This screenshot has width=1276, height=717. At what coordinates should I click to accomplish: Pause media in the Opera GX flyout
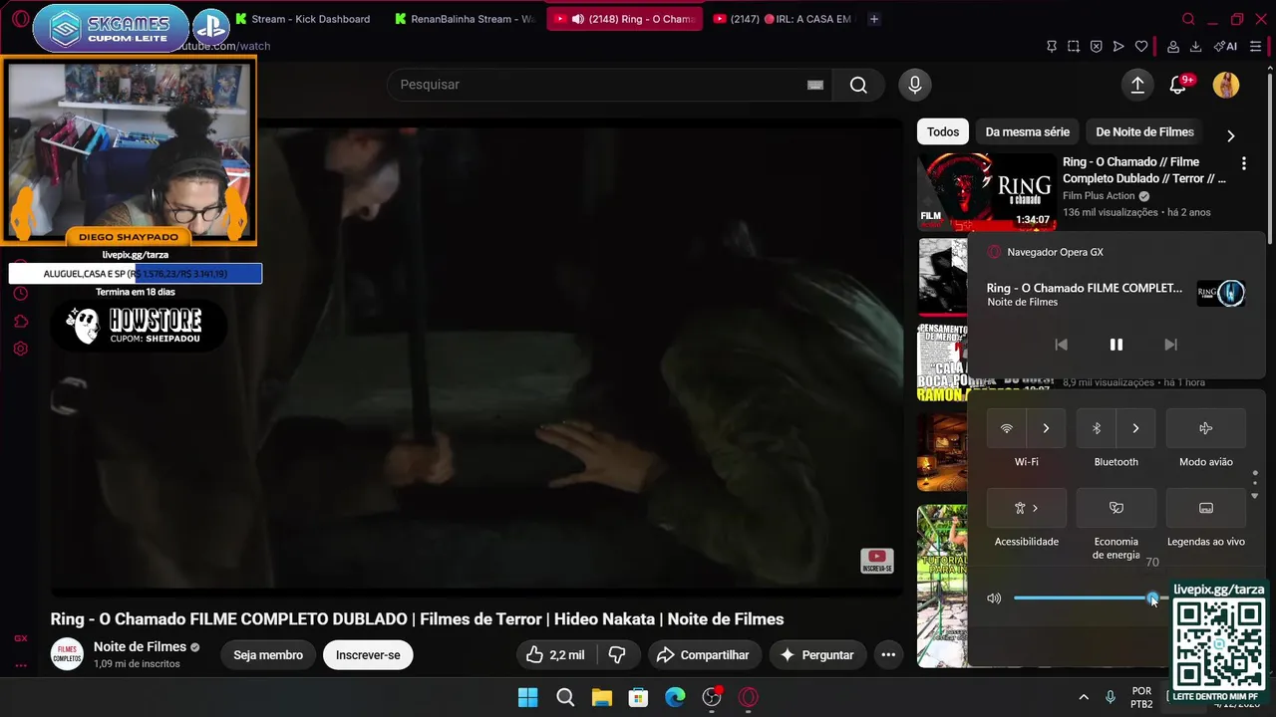tap(1116, 345)
